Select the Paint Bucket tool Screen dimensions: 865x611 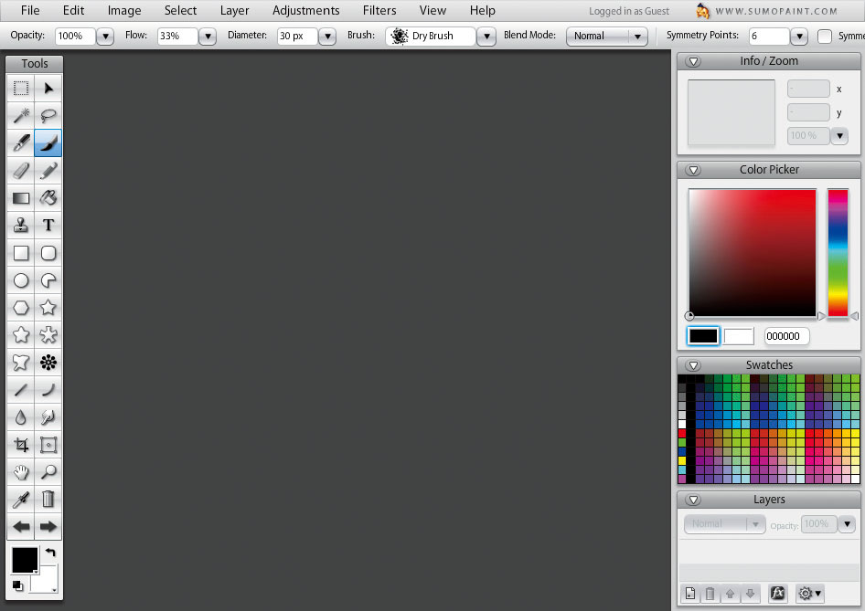click(x=48, y=198)
